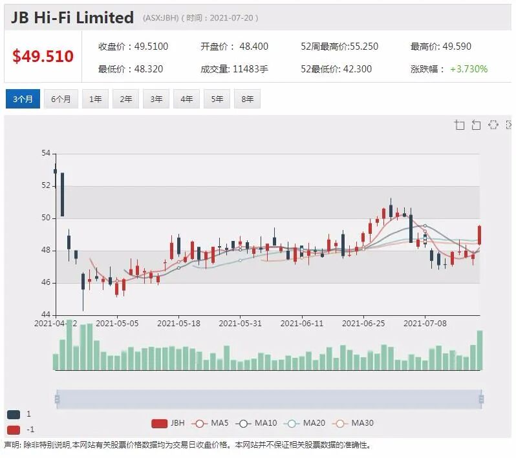Click the 2021-05-18 x-axis date label

178,324
